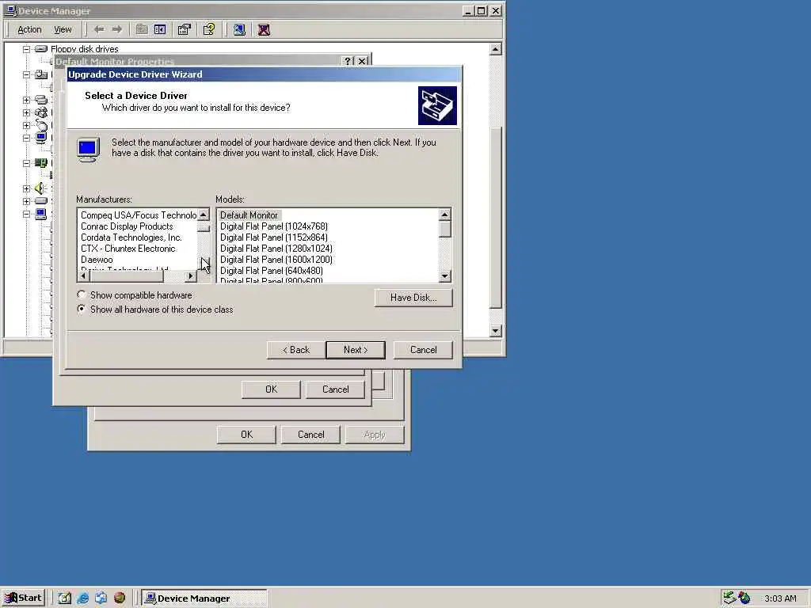This screenshot has height=608, width=811.
Task: Click the Scan for hardware changes icon
Action: coord(239,29)
